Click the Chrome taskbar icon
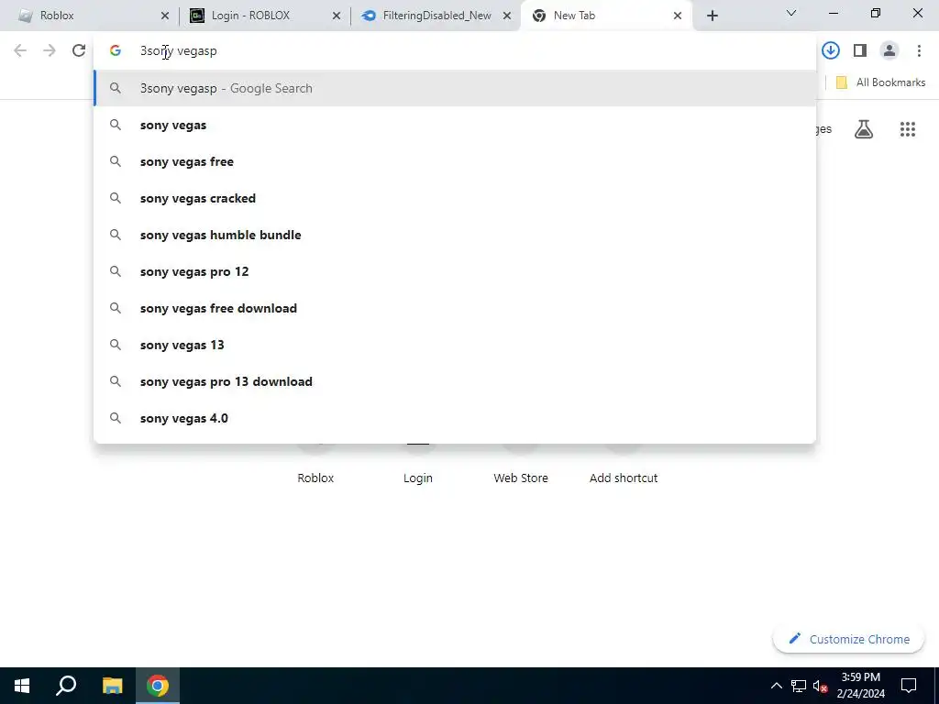939x704 pixels. coord(158,686)
